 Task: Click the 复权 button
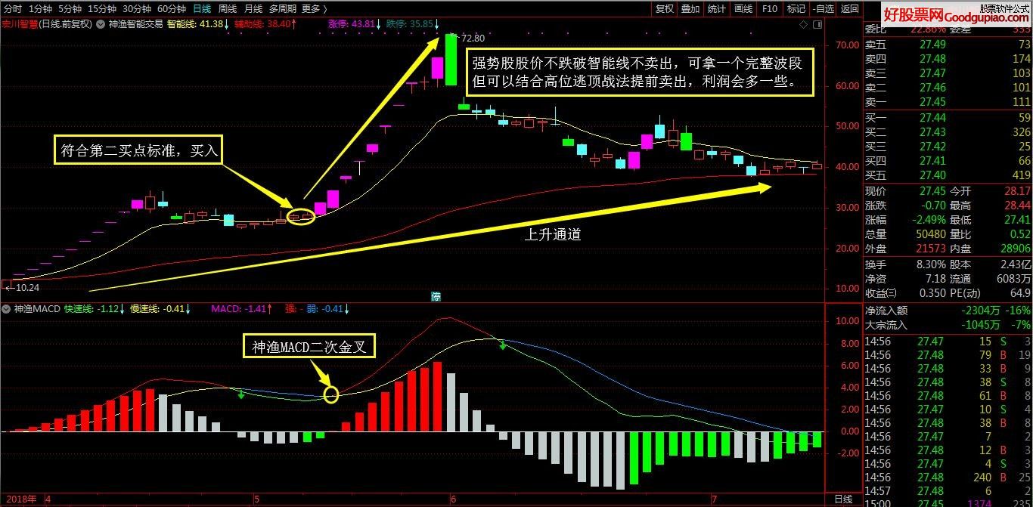pos(664,8)
